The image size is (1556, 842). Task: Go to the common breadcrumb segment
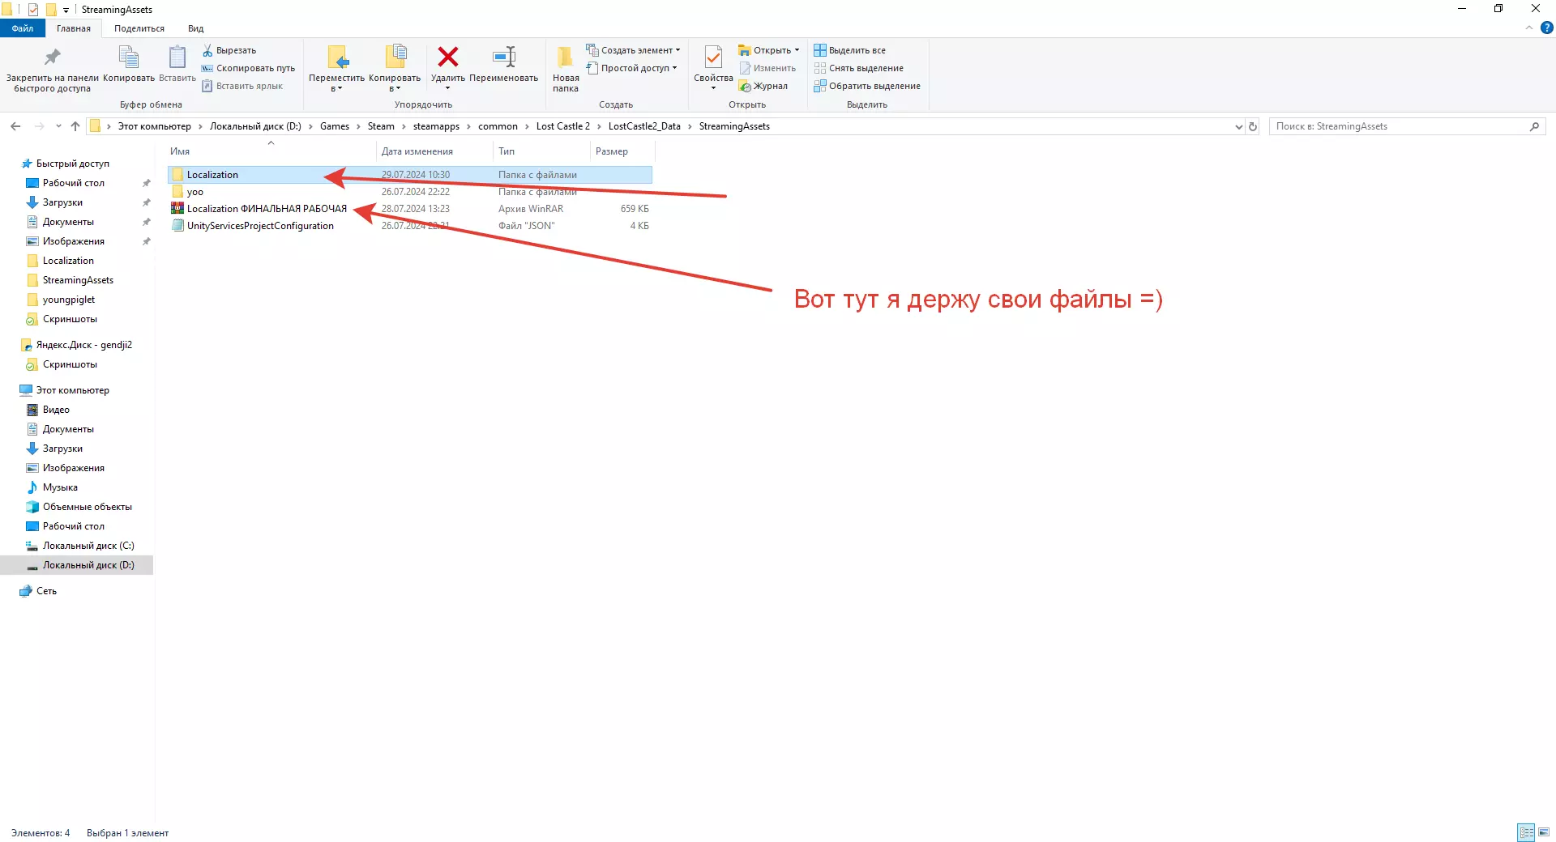pos(498,126)
